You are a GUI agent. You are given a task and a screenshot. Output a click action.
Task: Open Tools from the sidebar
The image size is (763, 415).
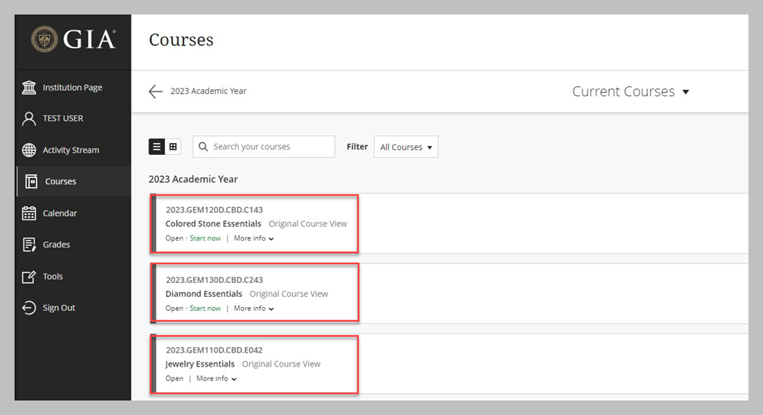click(x=52, y=277)
